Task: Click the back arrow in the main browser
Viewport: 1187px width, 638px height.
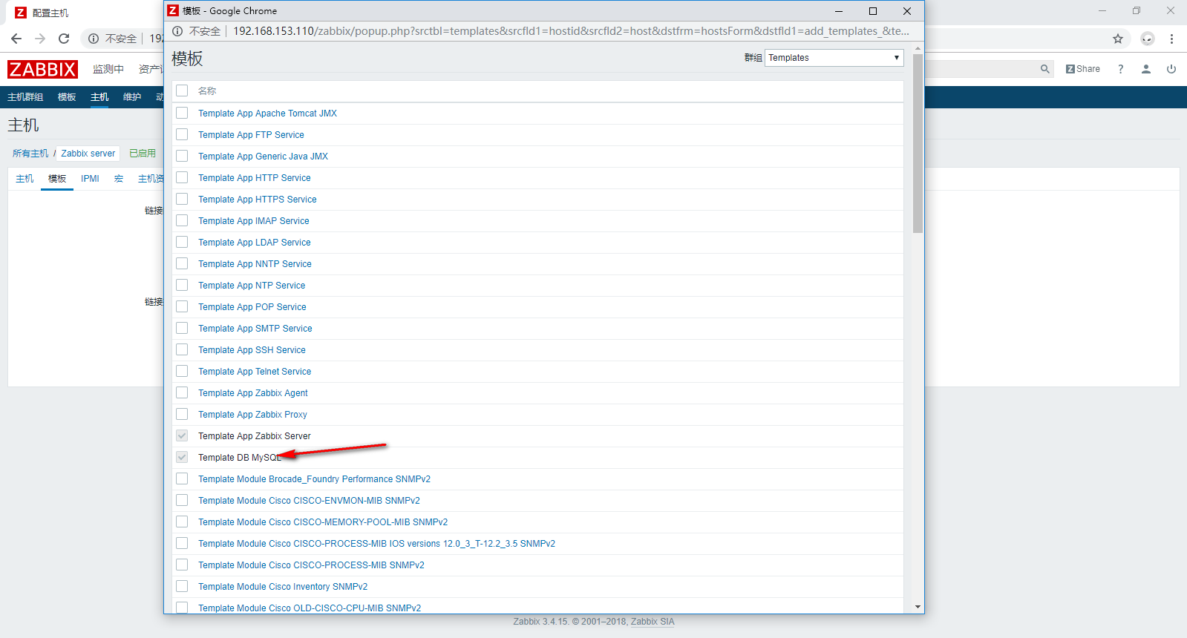Action: (16, 39)
